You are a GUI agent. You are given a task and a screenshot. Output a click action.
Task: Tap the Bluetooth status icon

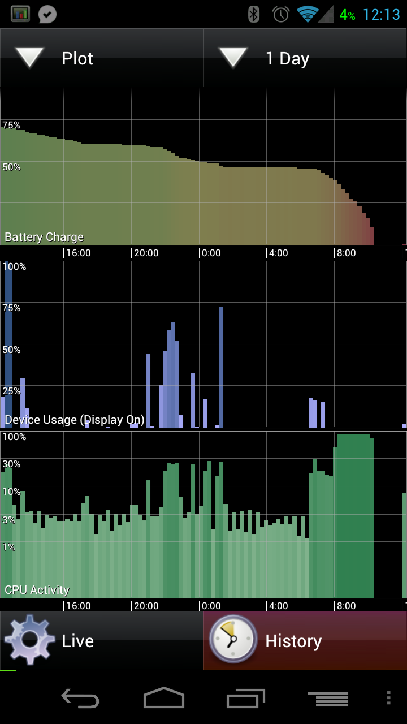pyautogui.click(x=254, y=14)
